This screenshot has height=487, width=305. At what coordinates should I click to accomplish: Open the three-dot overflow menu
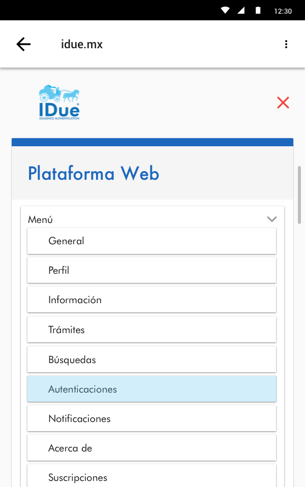tap(286, 44)
